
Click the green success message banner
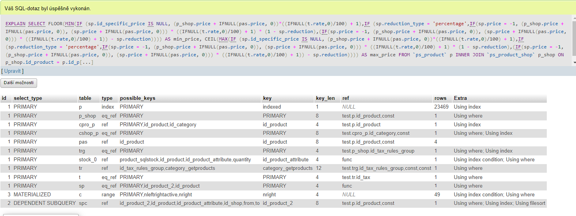tap(287, 8)
